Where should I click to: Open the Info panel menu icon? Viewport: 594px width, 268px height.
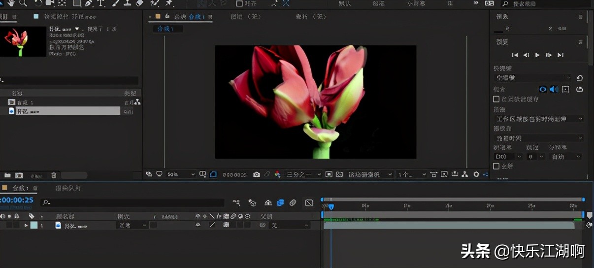(580, 17)
